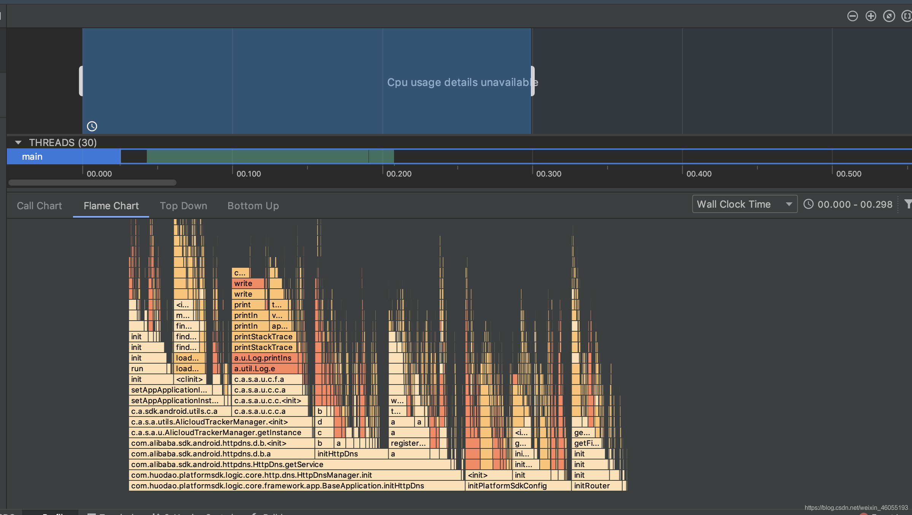The image size is (912, 515).
Task: Click the timeline horizontal scrollbar
Action: tap(92, 183)
